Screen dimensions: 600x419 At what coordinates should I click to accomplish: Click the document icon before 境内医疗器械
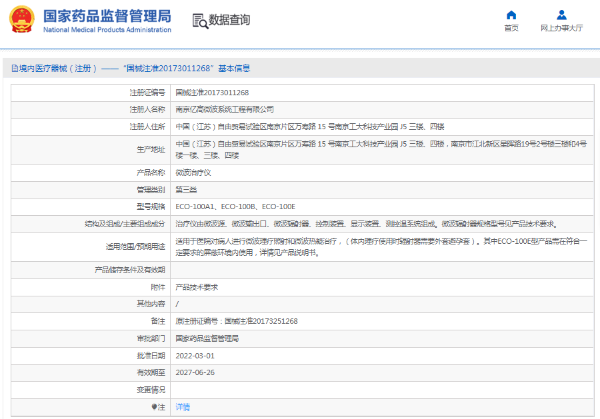click(x=15, y=69)
